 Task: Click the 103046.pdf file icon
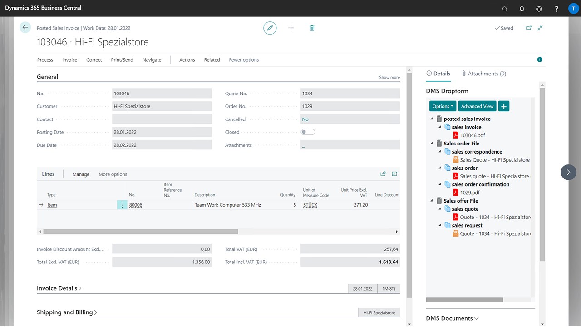tap(456, 135)
